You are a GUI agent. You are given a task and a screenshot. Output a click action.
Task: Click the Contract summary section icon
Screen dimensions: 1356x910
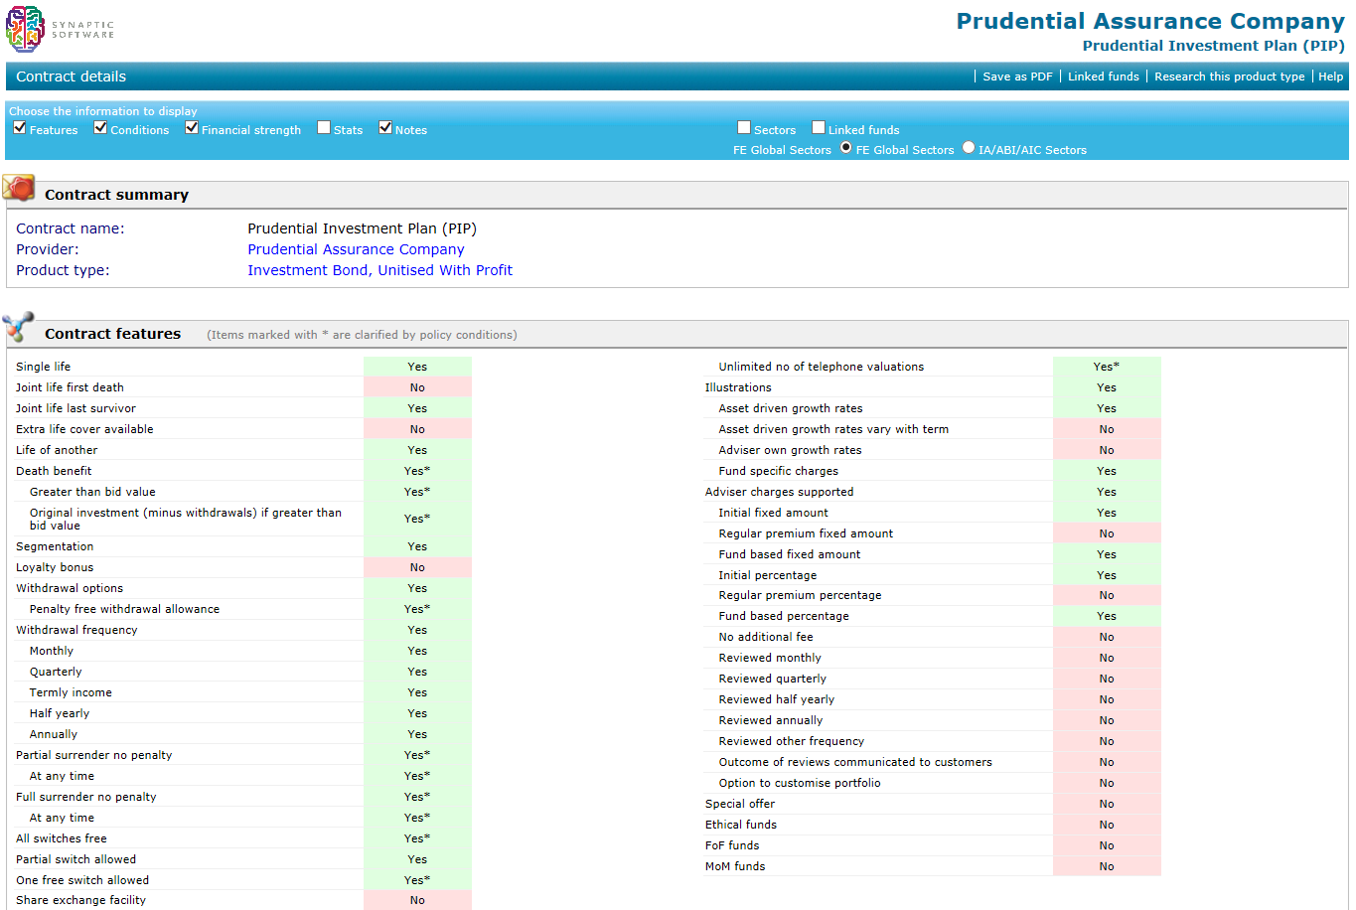[x=19, y=187]
